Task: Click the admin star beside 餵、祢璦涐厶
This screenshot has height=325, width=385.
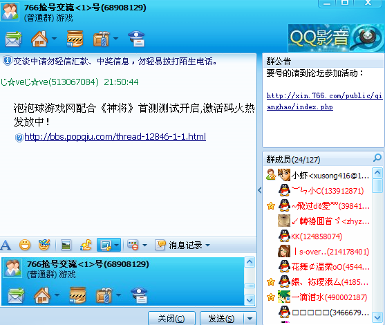Action: coord(271,282)
